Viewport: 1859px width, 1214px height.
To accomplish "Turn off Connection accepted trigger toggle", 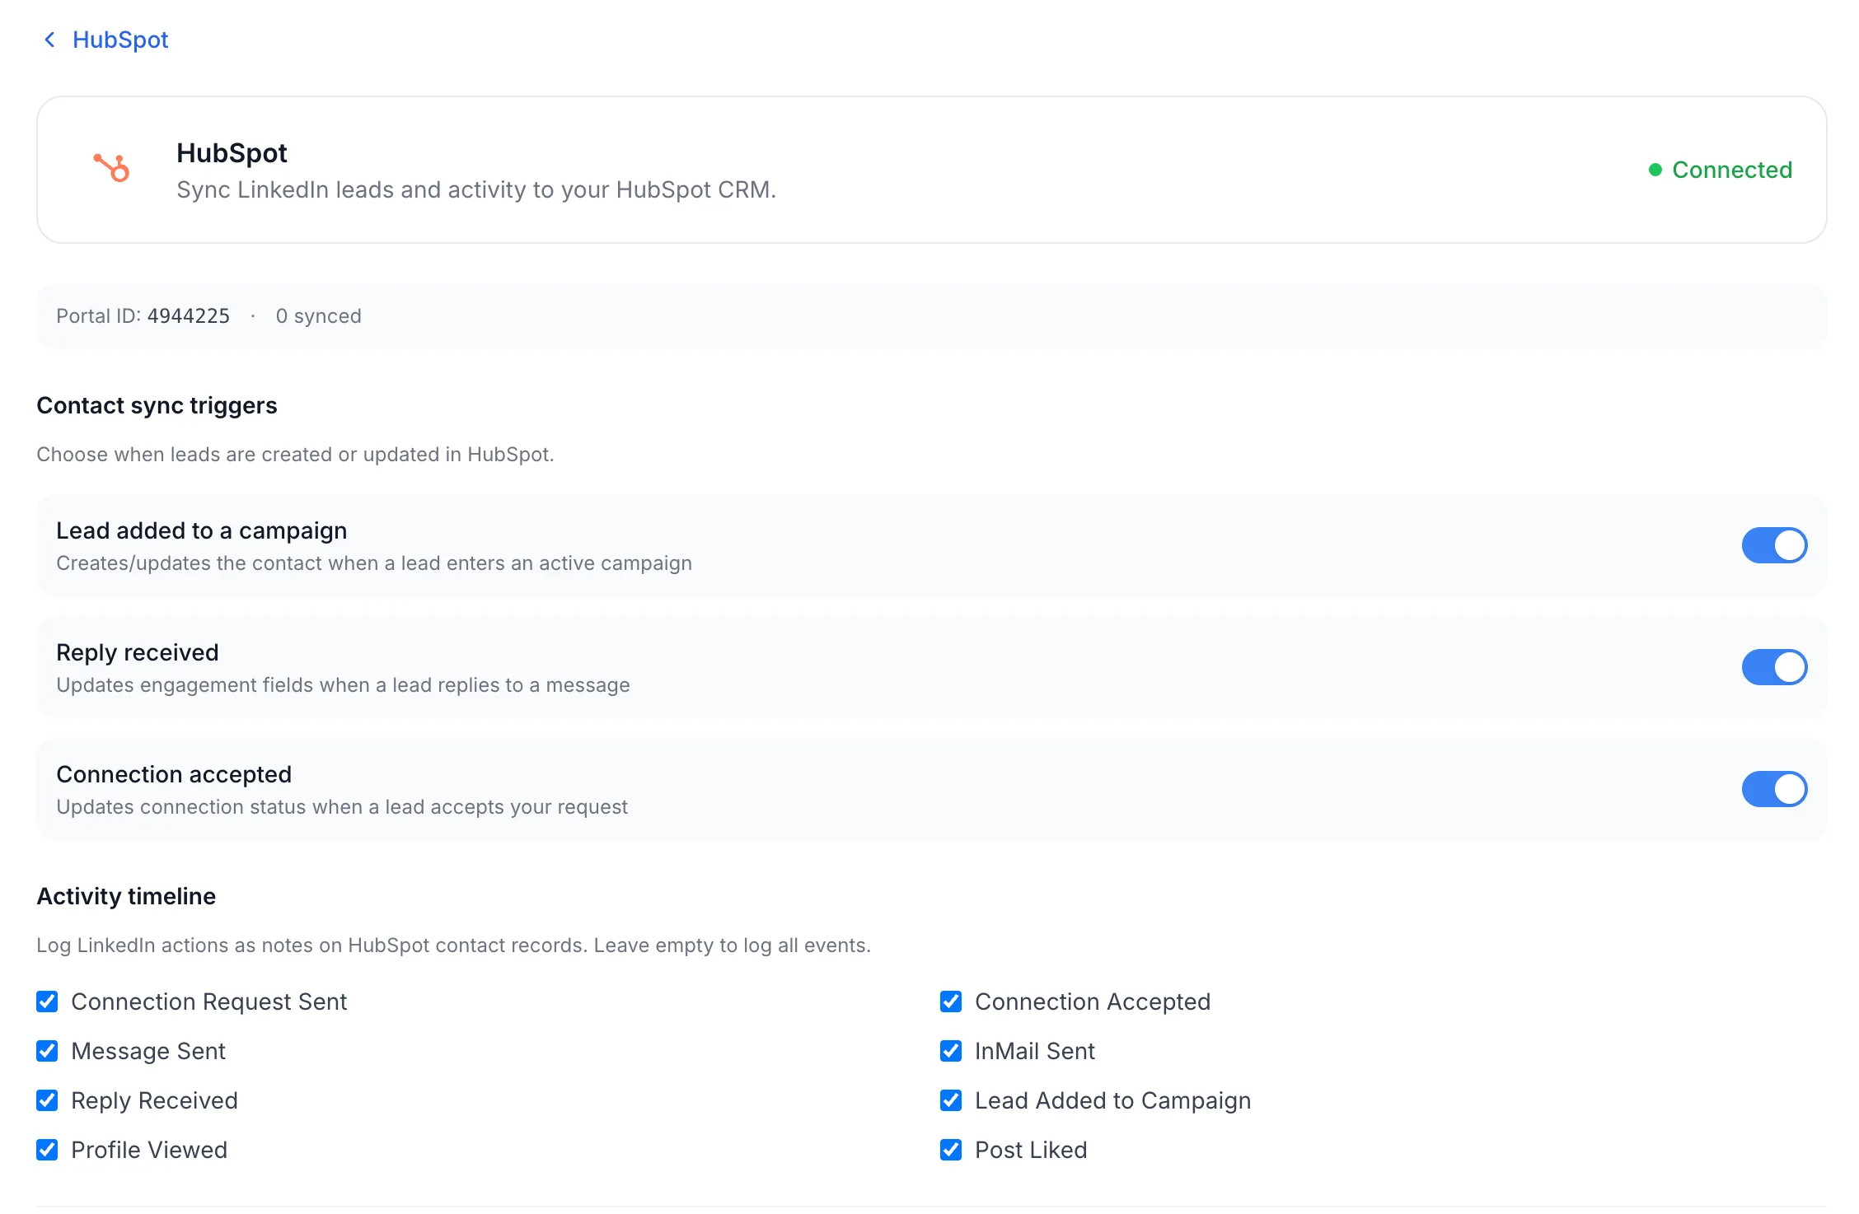I will tap(1774, 789).
